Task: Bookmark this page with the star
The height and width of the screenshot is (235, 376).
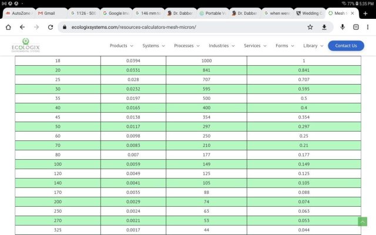Action: 310,27
